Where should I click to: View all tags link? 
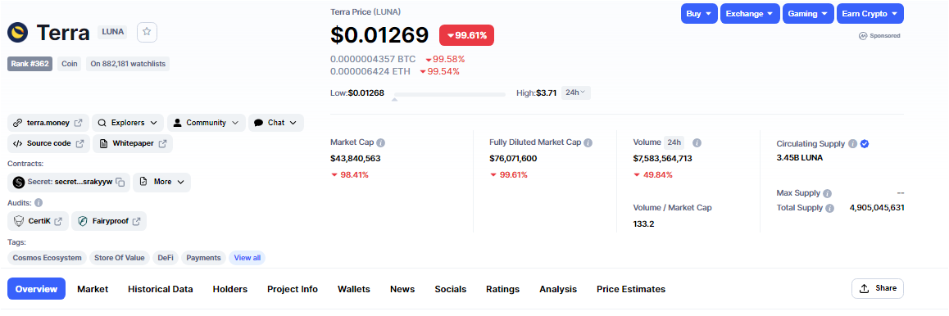click(247, 258)
